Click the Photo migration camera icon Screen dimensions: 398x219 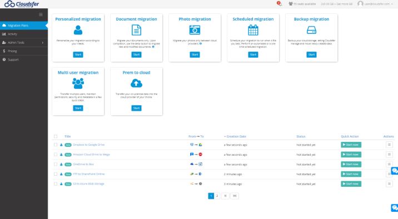click(195, 30)
